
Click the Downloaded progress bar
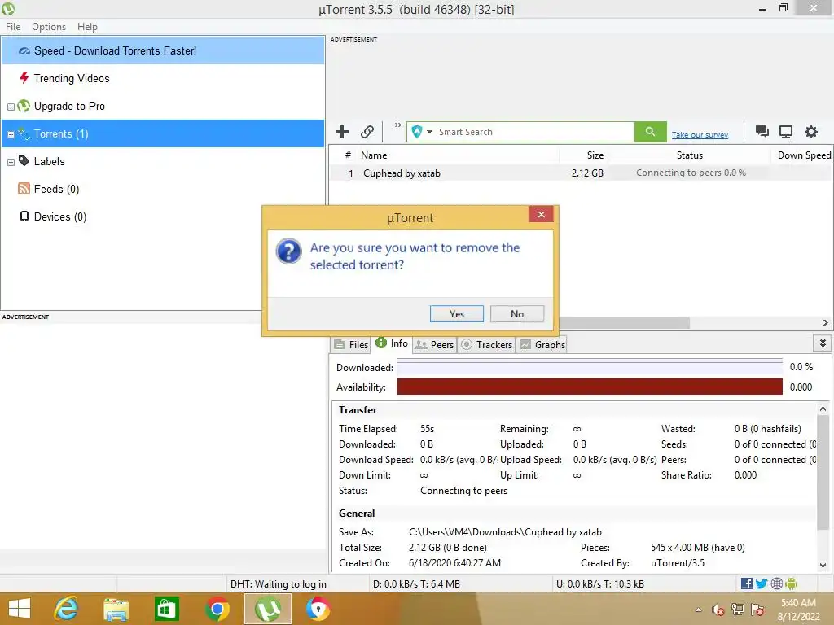[590, 368]
